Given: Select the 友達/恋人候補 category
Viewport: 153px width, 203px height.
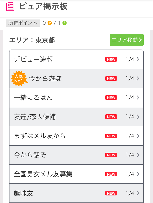Looking at the screenshot, I should (76, 117).
